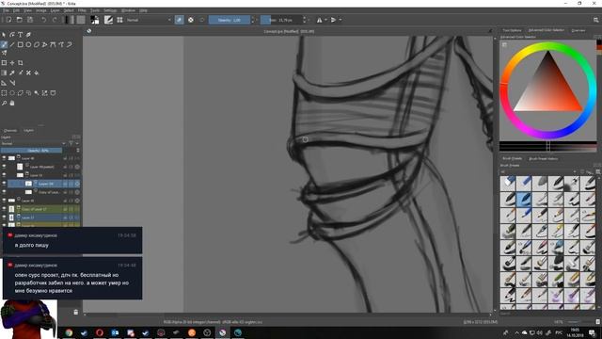Screen dimensions: 602x339
Task: Choose the Line tool
Action: [12, 44]
